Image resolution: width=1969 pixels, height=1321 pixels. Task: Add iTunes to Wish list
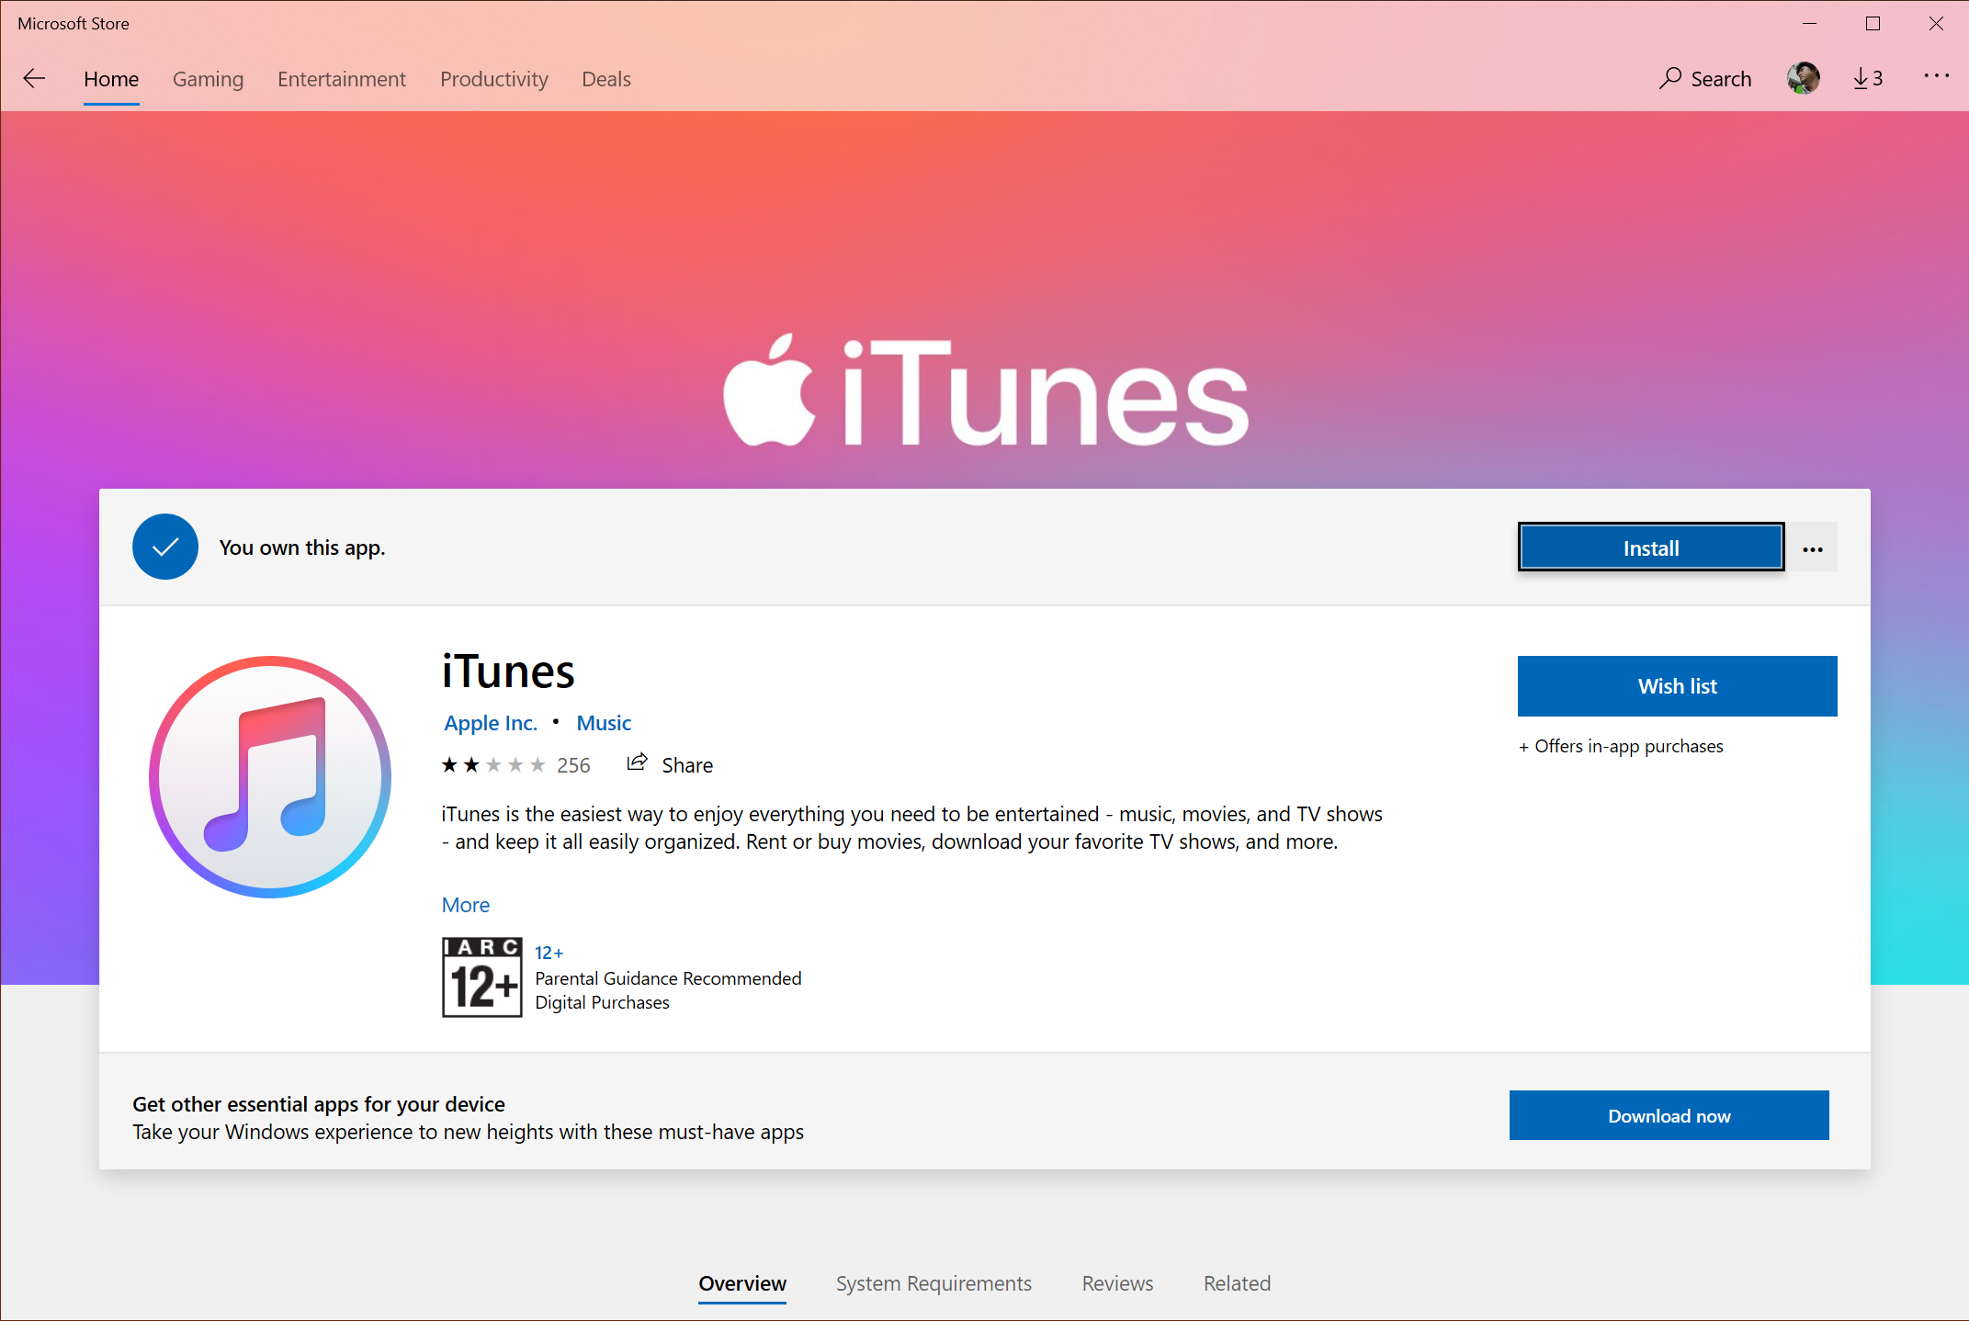[x=1677, y=686]
